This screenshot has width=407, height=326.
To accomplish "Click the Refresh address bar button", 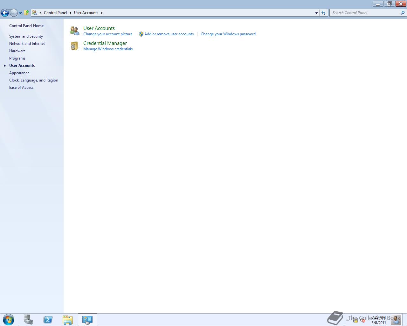I will pos(324,13).
